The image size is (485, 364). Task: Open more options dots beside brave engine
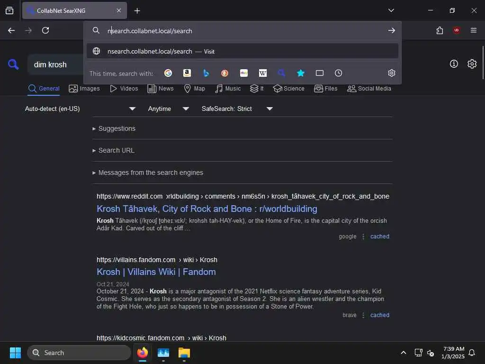[363, 315]
